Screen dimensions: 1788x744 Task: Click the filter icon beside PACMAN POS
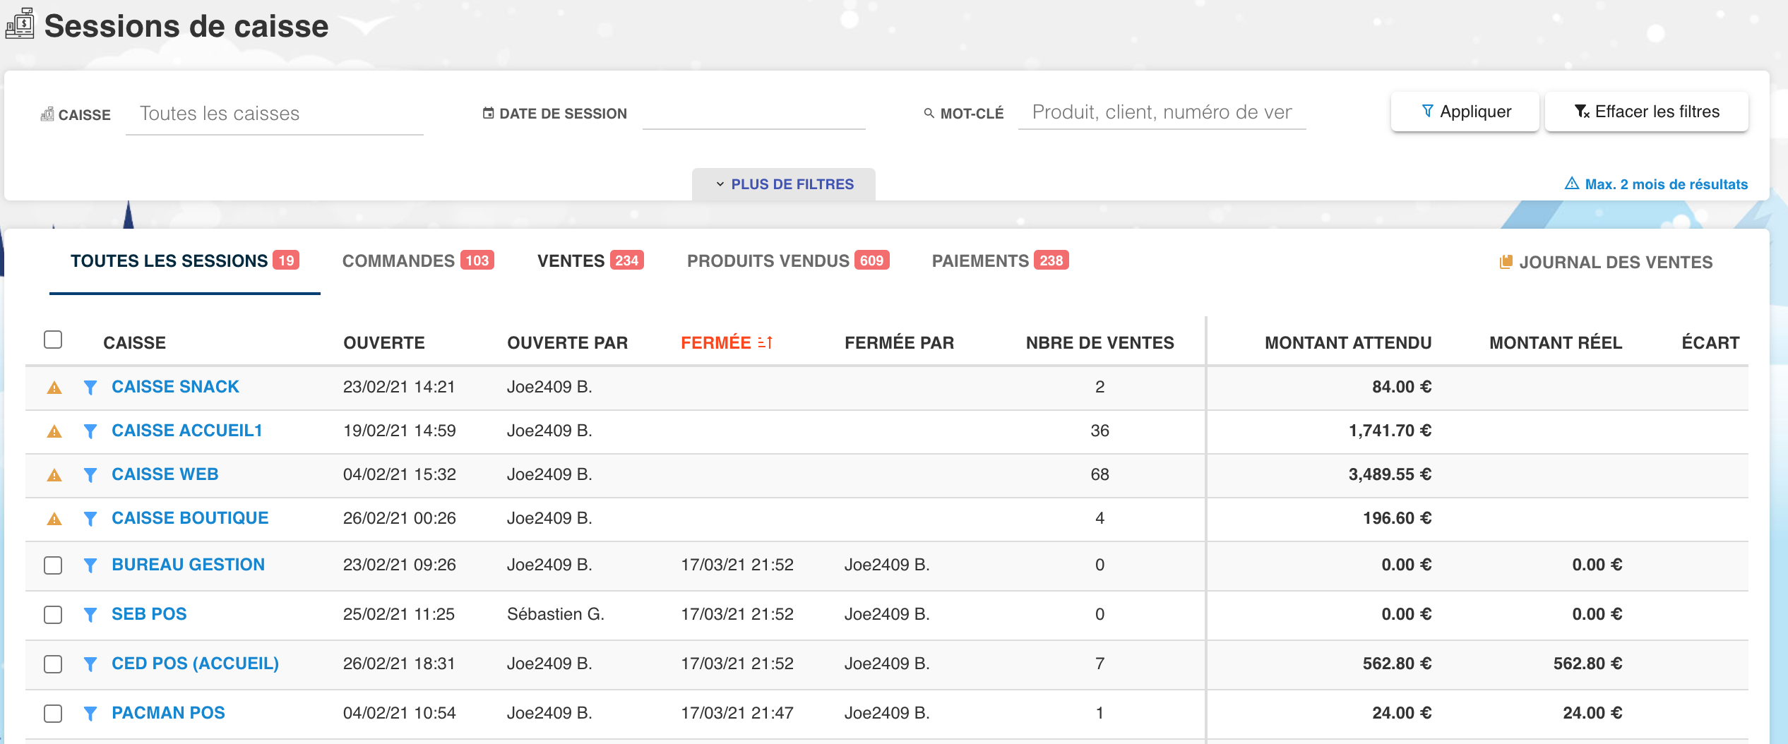point(90,714)
